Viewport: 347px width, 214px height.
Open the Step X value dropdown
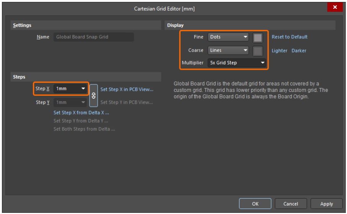click(x=70, y=89)
